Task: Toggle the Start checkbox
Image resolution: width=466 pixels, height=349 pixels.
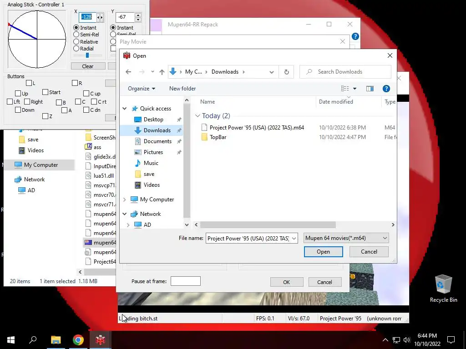Action: coord(45,92)
